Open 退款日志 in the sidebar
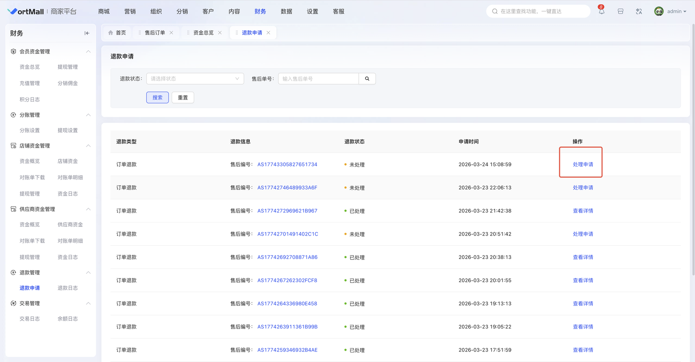Viewport: 695px width, 362px height. [68, 288]
